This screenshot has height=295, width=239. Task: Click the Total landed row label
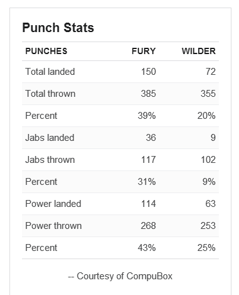[50, 72]
